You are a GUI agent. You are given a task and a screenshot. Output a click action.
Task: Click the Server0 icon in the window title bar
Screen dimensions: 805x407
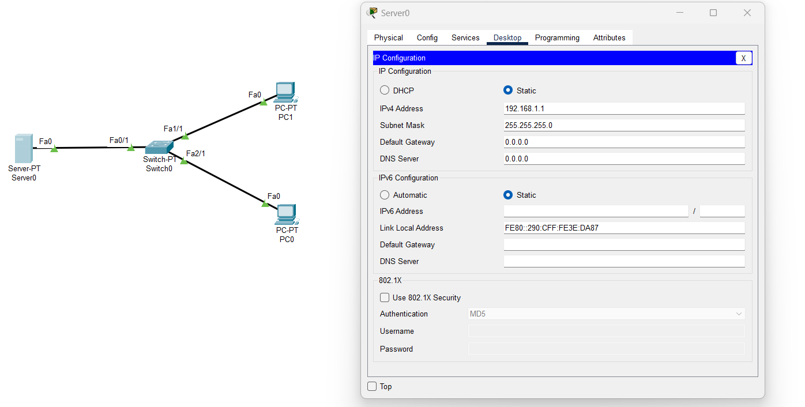click(371, 12)
